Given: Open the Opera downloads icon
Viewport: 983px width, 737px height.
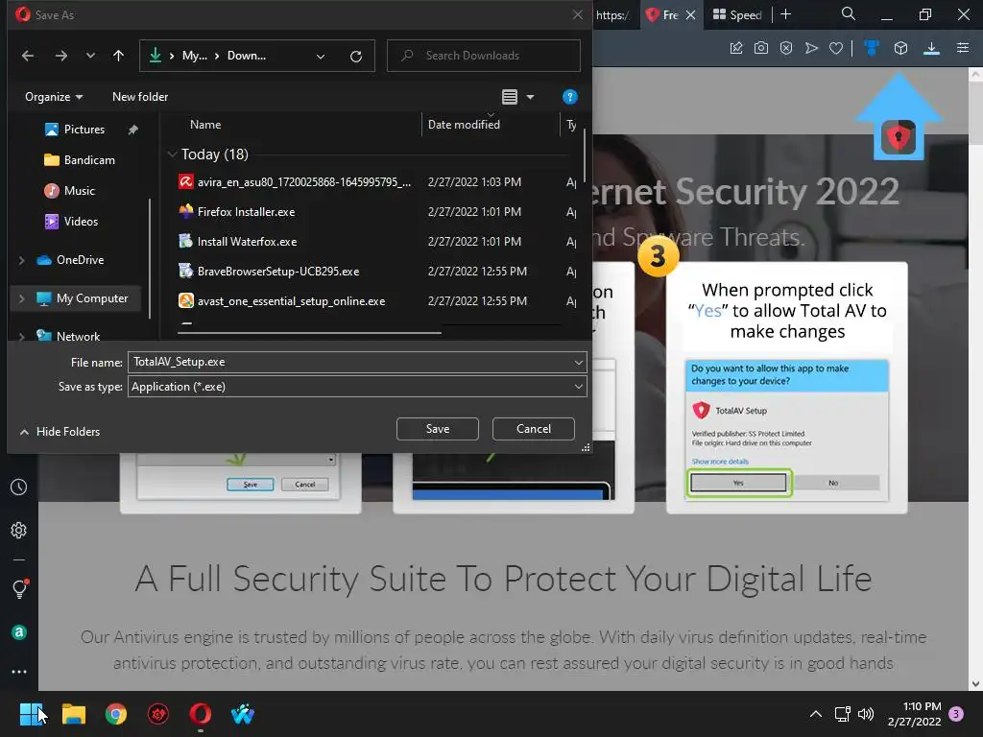Looking at the screenshot, I should pyautogui.click(x=931, y=48).
